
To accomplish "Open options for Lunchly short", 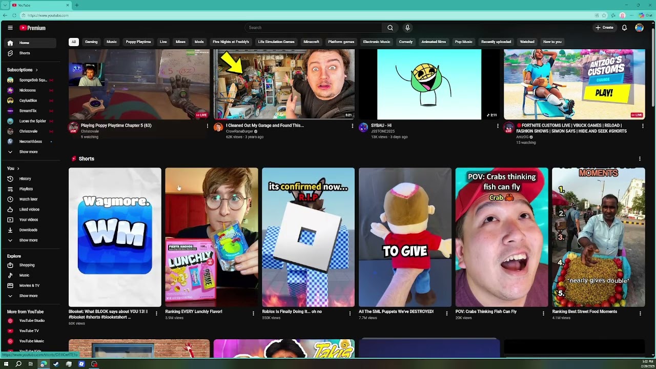I will pyautogui.click(x=253, y=313).
